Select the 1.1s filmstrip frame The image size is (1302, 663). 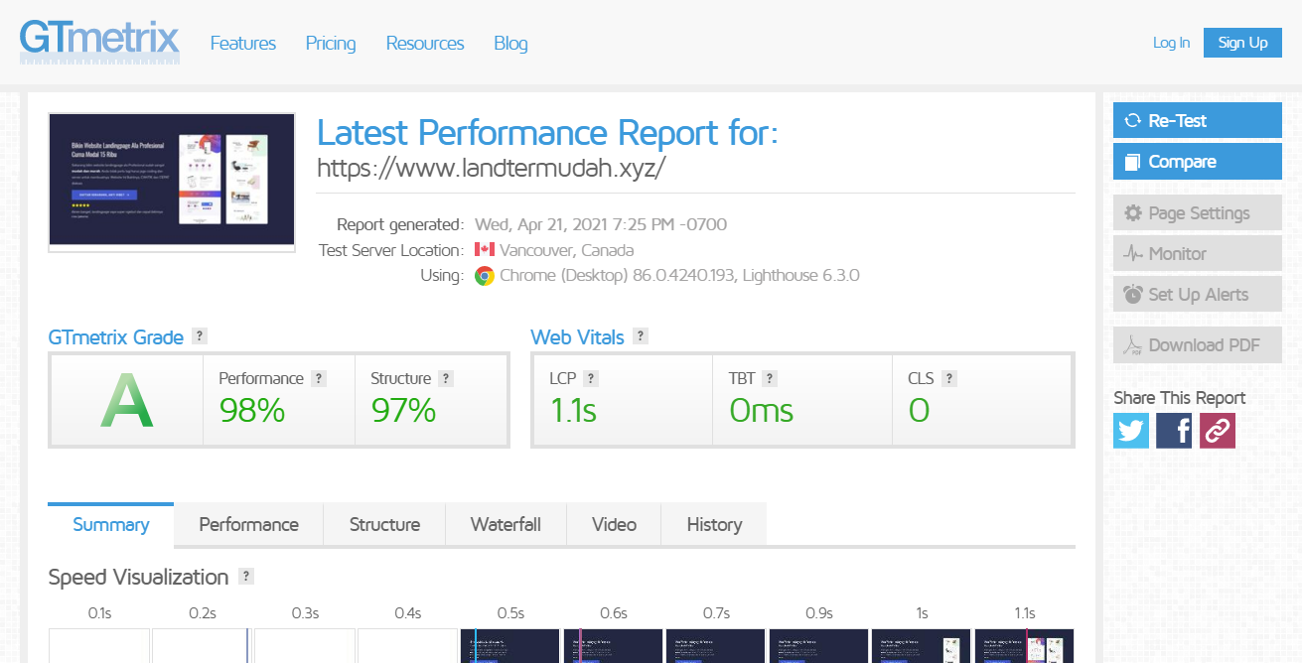point(1025,645)
